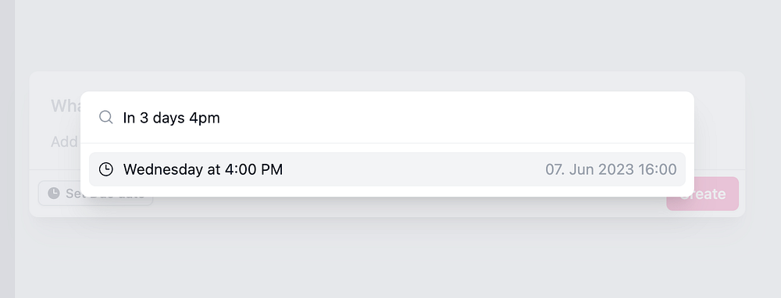This screenshot has width=781, height=298.
Task: Place cursor after "4pm" in search text
Action: [220, 118]
